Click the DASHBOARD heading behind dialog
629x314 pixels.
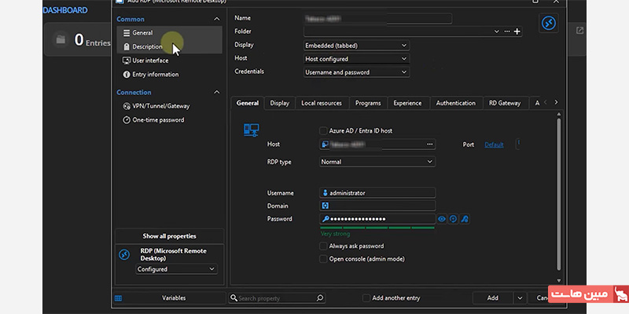(65, 10)
